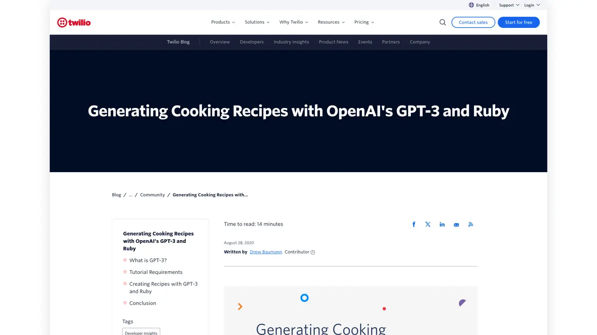
Task: Click the sidebar article title heading
Action: tap(159, 241)
